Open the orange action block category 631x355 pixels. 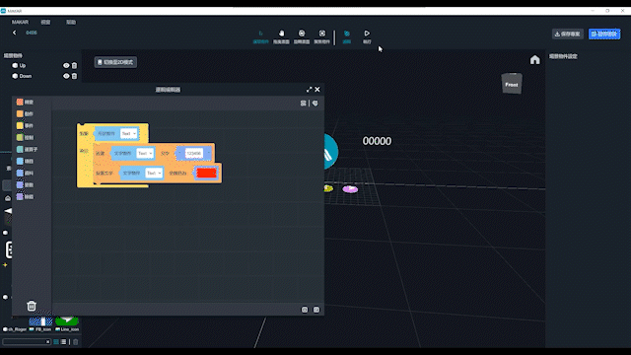tap(25, 114)
